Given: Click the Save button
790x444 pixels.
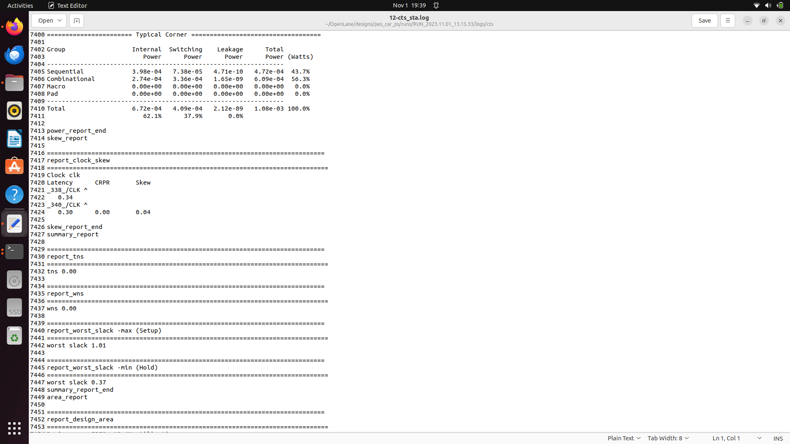Looking at the screenshot, I should [704, 21].
